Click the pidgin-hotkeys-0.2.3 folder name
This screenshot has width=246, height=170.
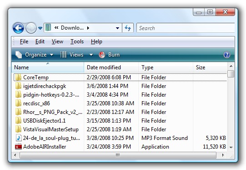51,95
